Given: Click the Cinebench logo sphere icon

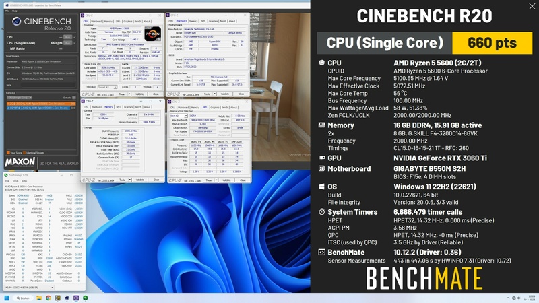Looking at the screenshot, I should 16,22.
